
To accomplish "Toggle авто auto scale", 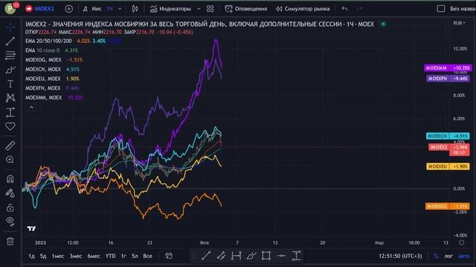I will (x=463, y=256).
